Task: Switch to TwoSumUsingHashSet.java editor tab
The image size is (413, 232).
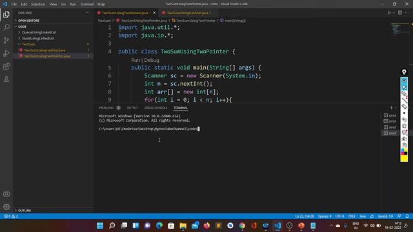Action: [x=188, y=13]
